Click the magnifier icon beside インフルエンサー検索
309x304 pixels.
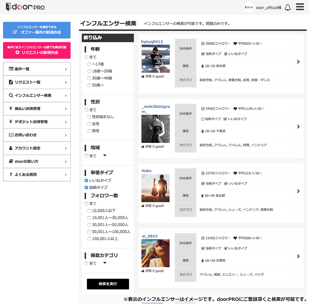click(11, 95)
